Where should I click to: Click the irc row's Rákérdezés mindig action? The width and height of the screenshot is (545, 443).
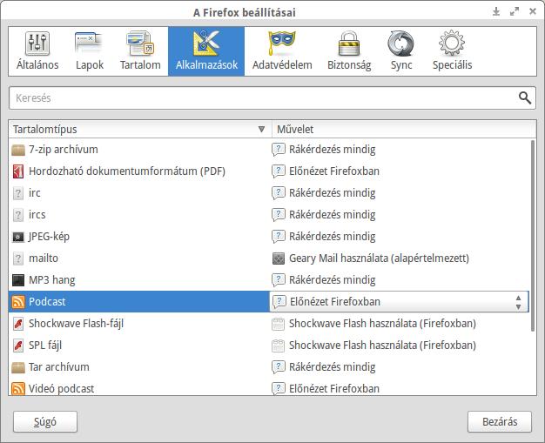pyautogui.click(x=332, y=193)
